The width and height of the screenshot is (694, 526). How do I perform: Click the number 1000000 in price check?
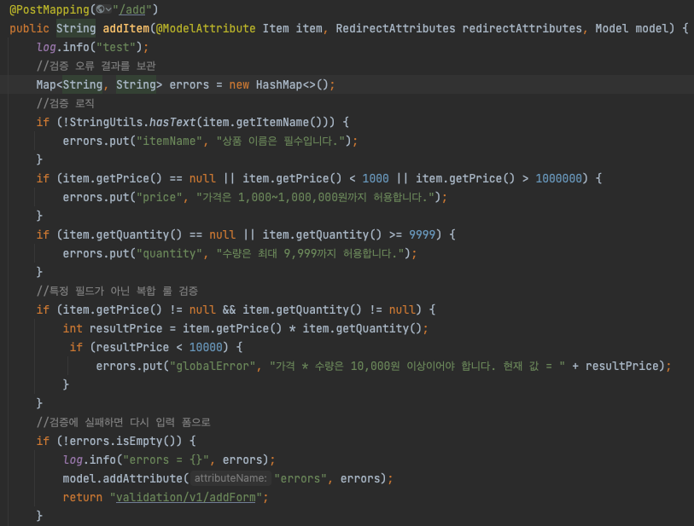pyautogui.click(x=558, y=178)
